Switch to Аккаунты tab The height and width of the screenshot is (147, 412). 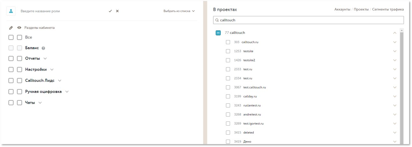[342, 9]
